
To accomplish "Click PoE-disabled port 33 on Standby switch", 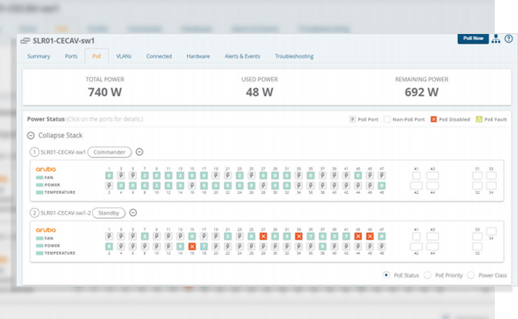I will (x=298, y=236).
